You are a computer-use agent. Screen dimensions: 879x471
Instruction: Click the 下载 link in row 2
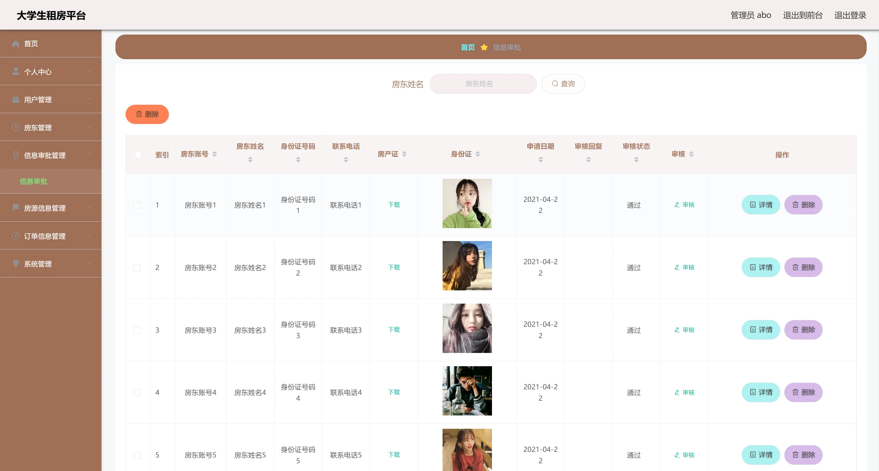pyautogui.click(x=394, y=267)
